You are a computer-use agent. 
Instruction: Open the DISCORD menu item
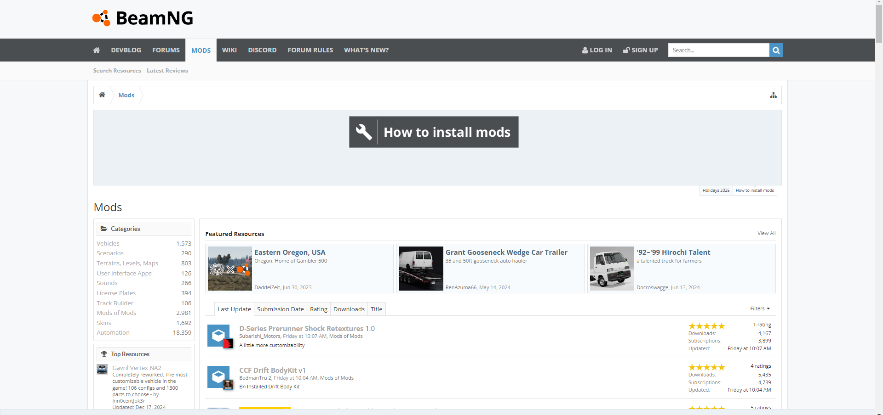tap(262, 50)
